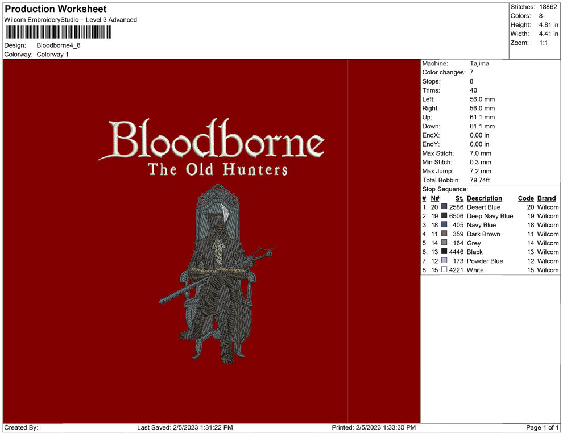This screenshot has height=433, width=563.
Task: Click the seated hunter figure embroidery preview
Action: [216, 274]
